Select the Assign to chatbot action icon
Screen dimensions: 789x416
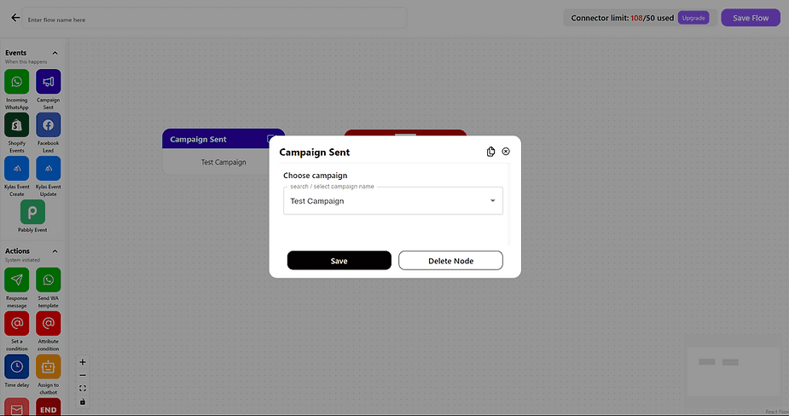pos(49,367)
